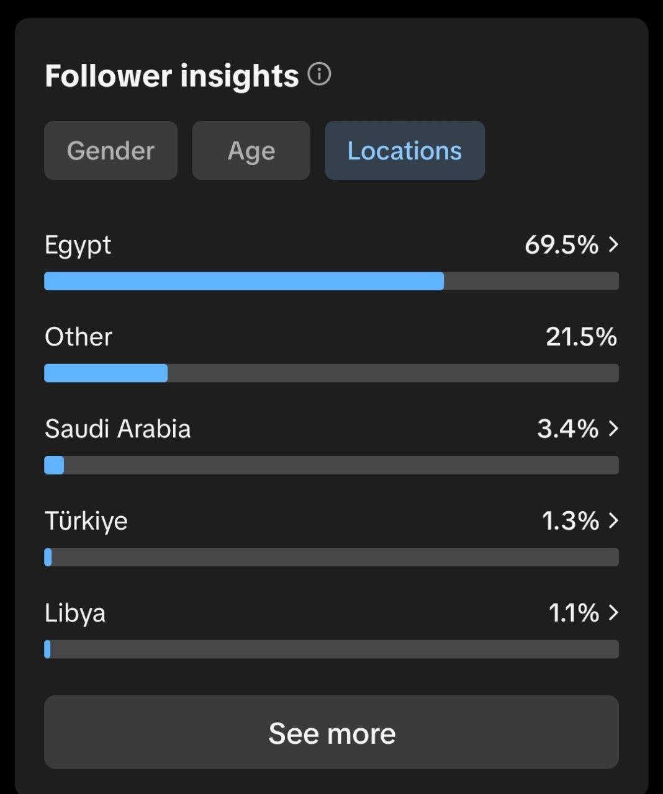The height and width of the screenshot is (794, 663).
Task: Tap the Saudi Arabia country label
Action: coord(117,429)
